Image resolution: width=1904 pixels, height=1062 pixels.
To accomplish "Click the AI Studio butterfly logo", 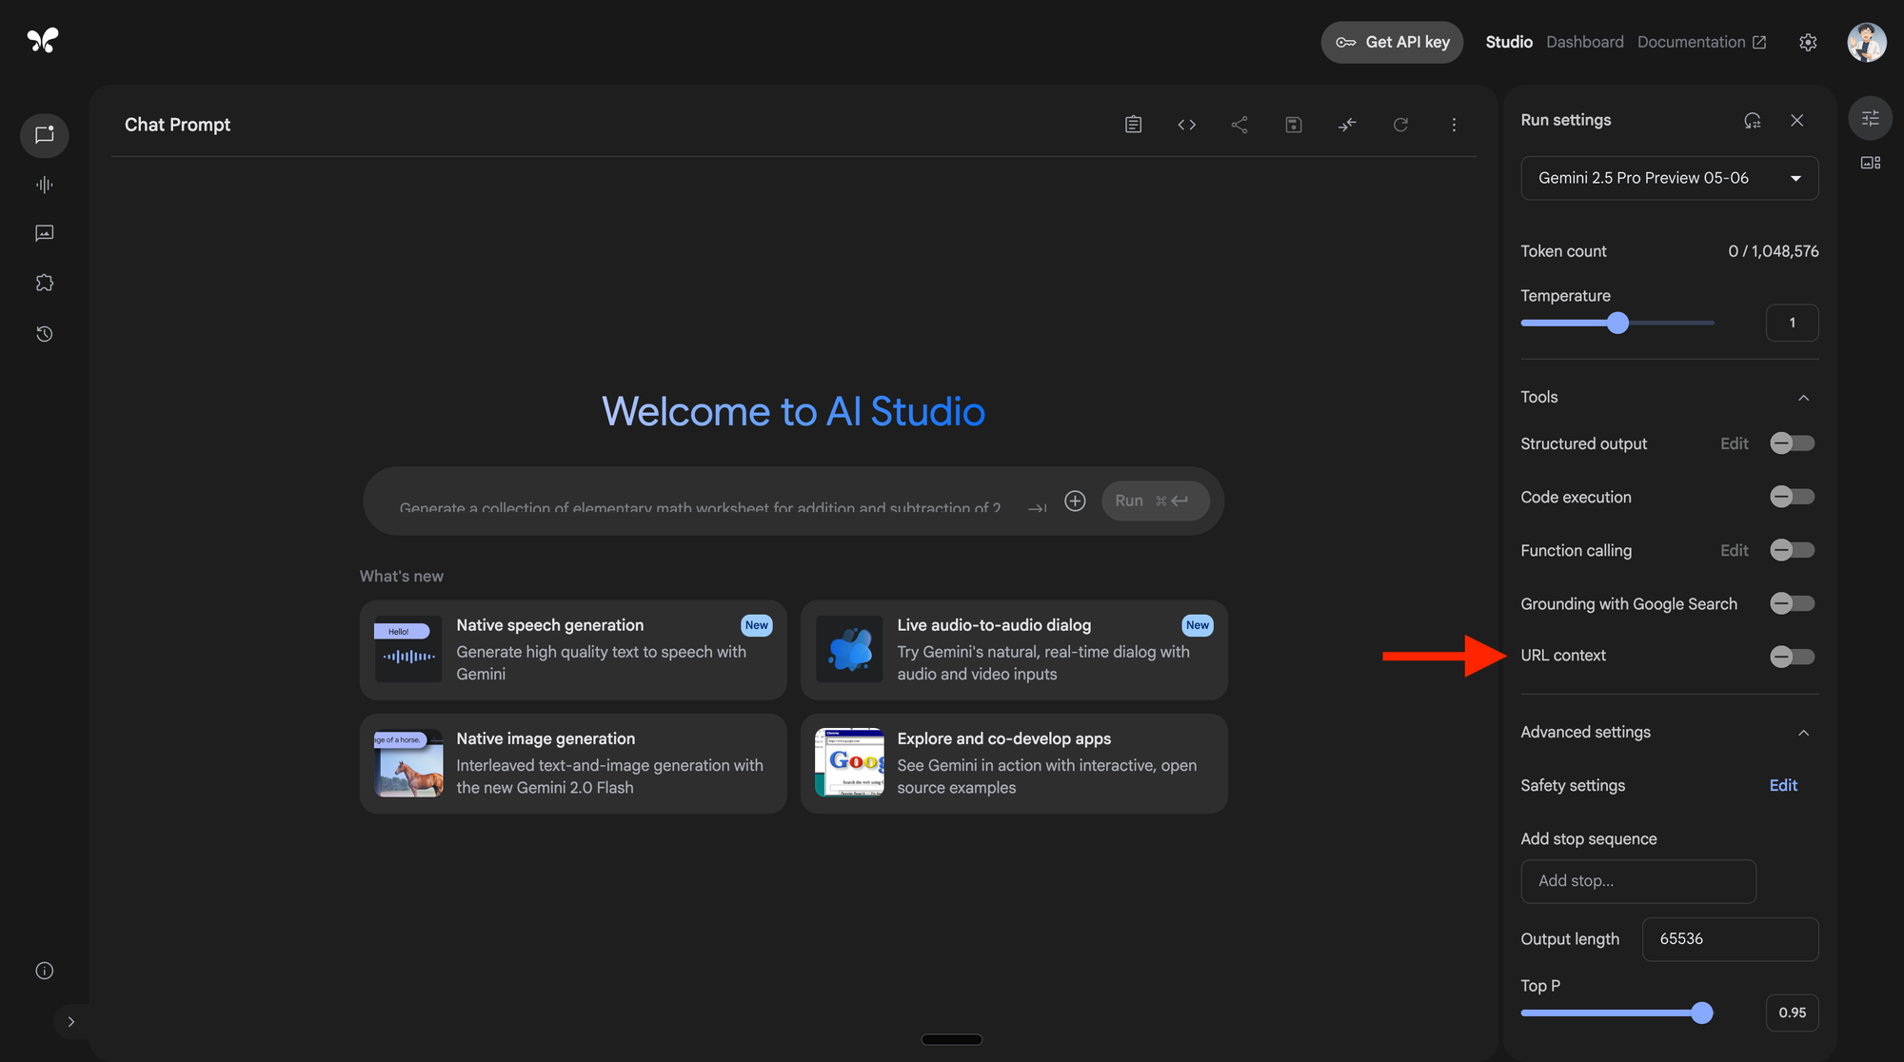I will point(43,40).
